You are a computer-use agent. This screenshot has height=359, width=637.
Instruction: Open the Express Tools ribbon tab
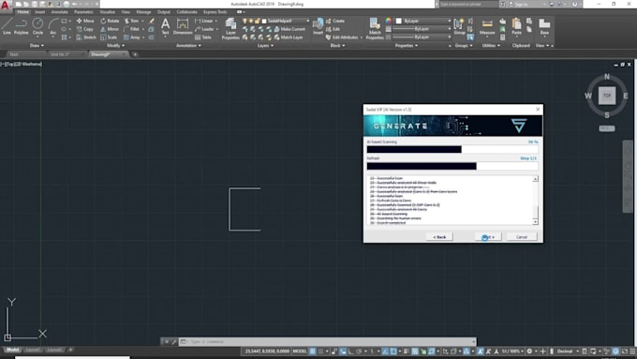coord(215,12)
